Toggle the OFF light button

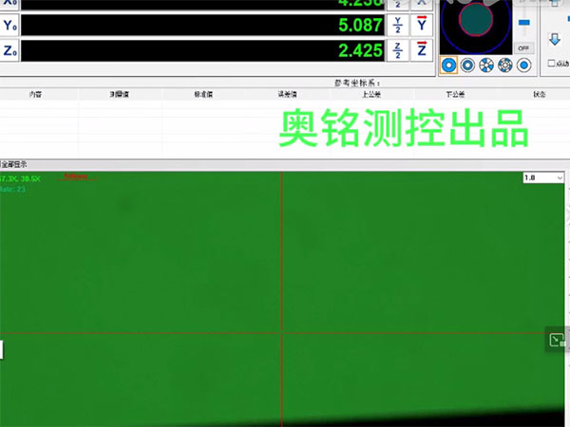click(523, 48)
